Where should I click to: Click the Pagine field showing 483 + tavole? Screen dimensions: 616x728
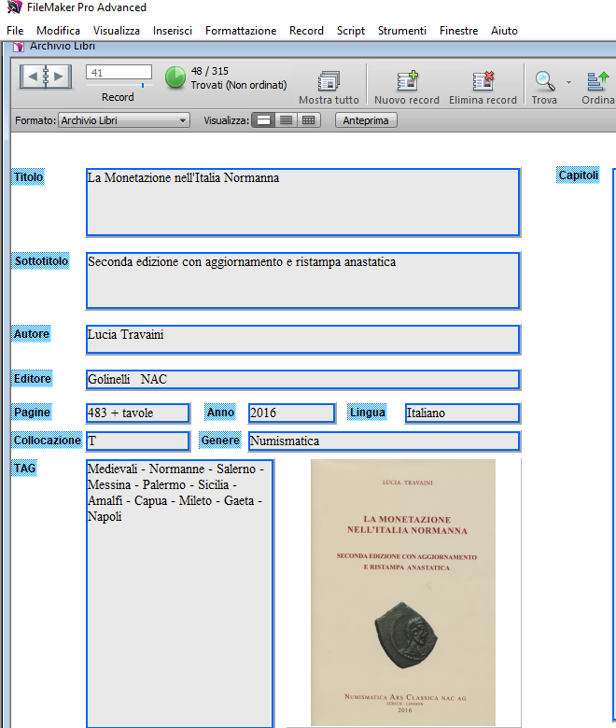point(138,413)
